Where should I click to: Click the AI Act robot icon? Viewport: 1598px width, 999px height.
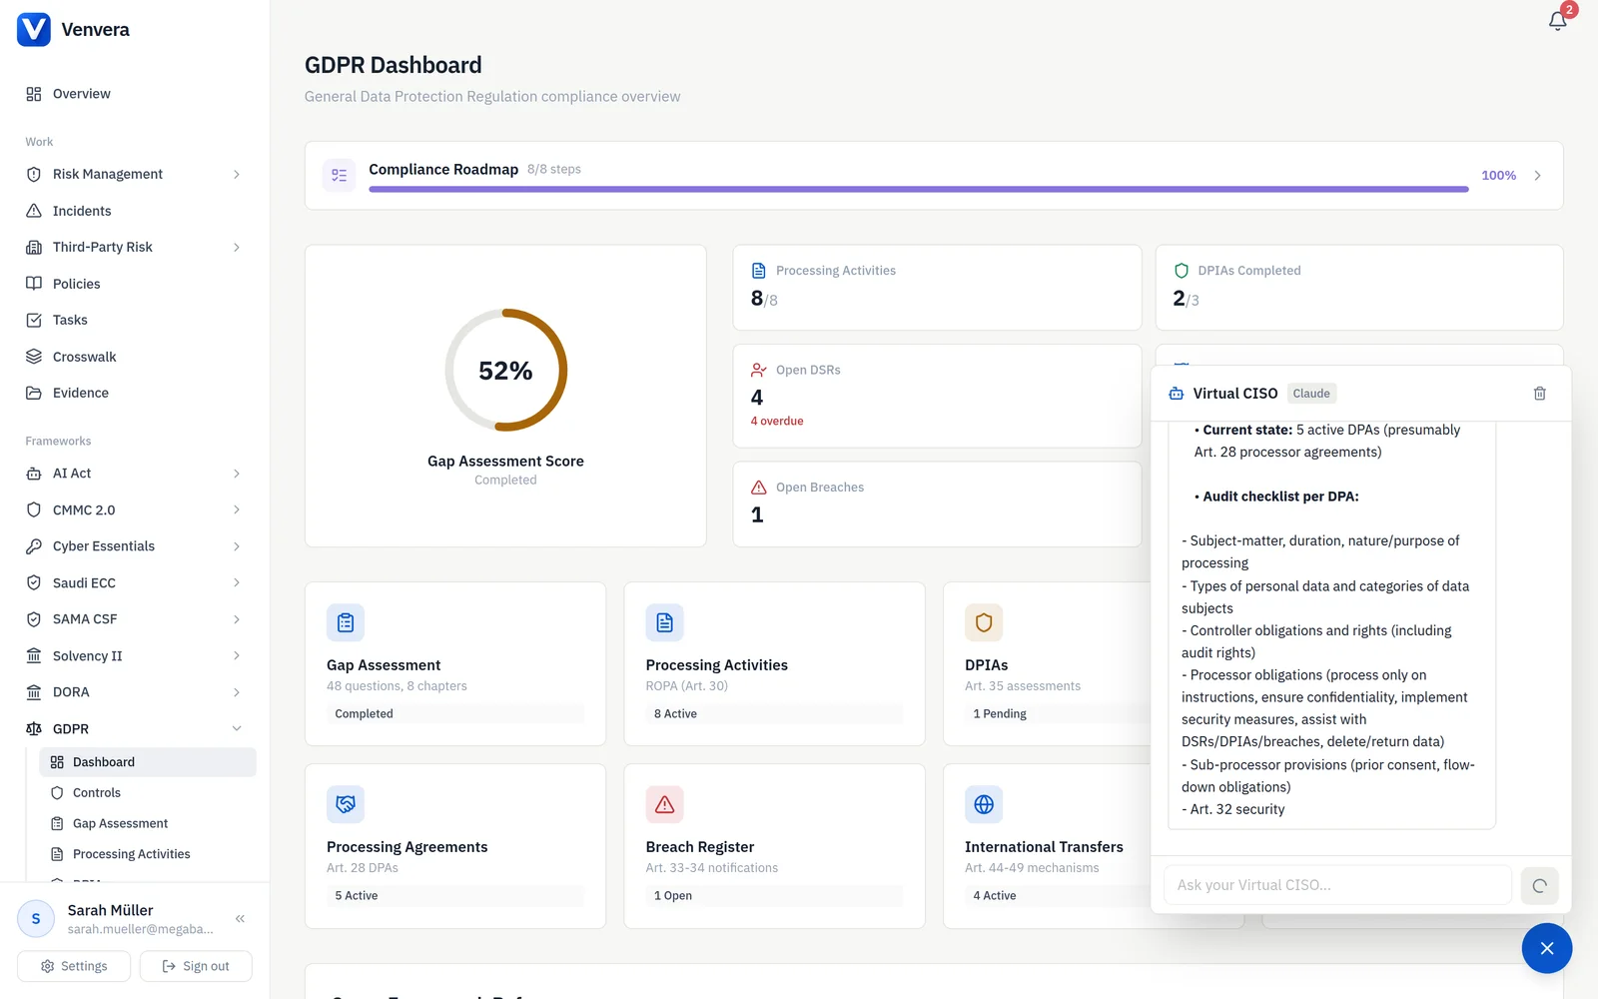(x=34, y=474)
